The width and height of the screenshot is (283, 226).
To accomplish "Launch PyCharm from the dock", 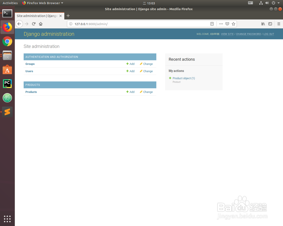I will tap(7, 84).
